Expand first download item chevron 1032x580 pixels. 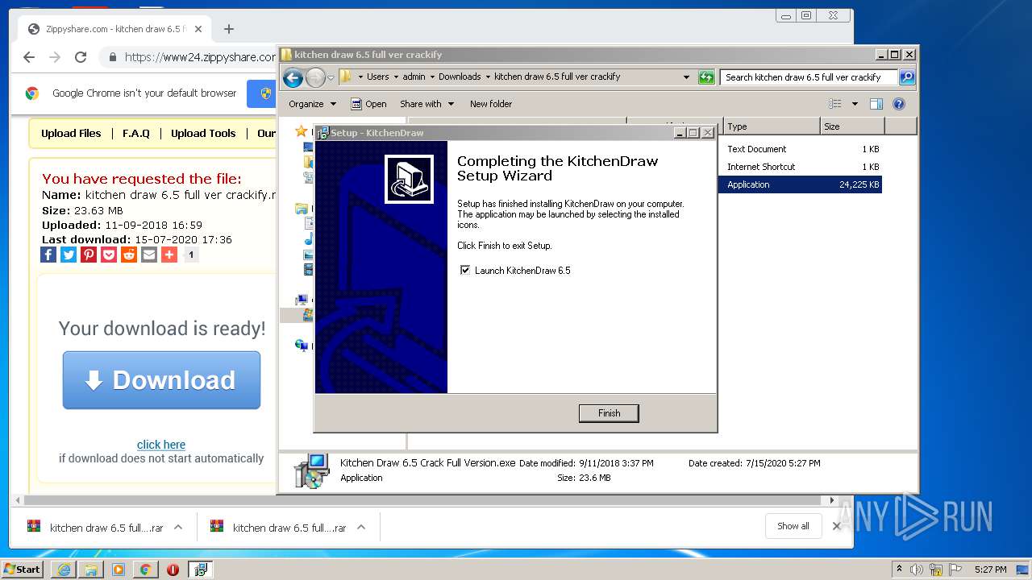[178, 527]
